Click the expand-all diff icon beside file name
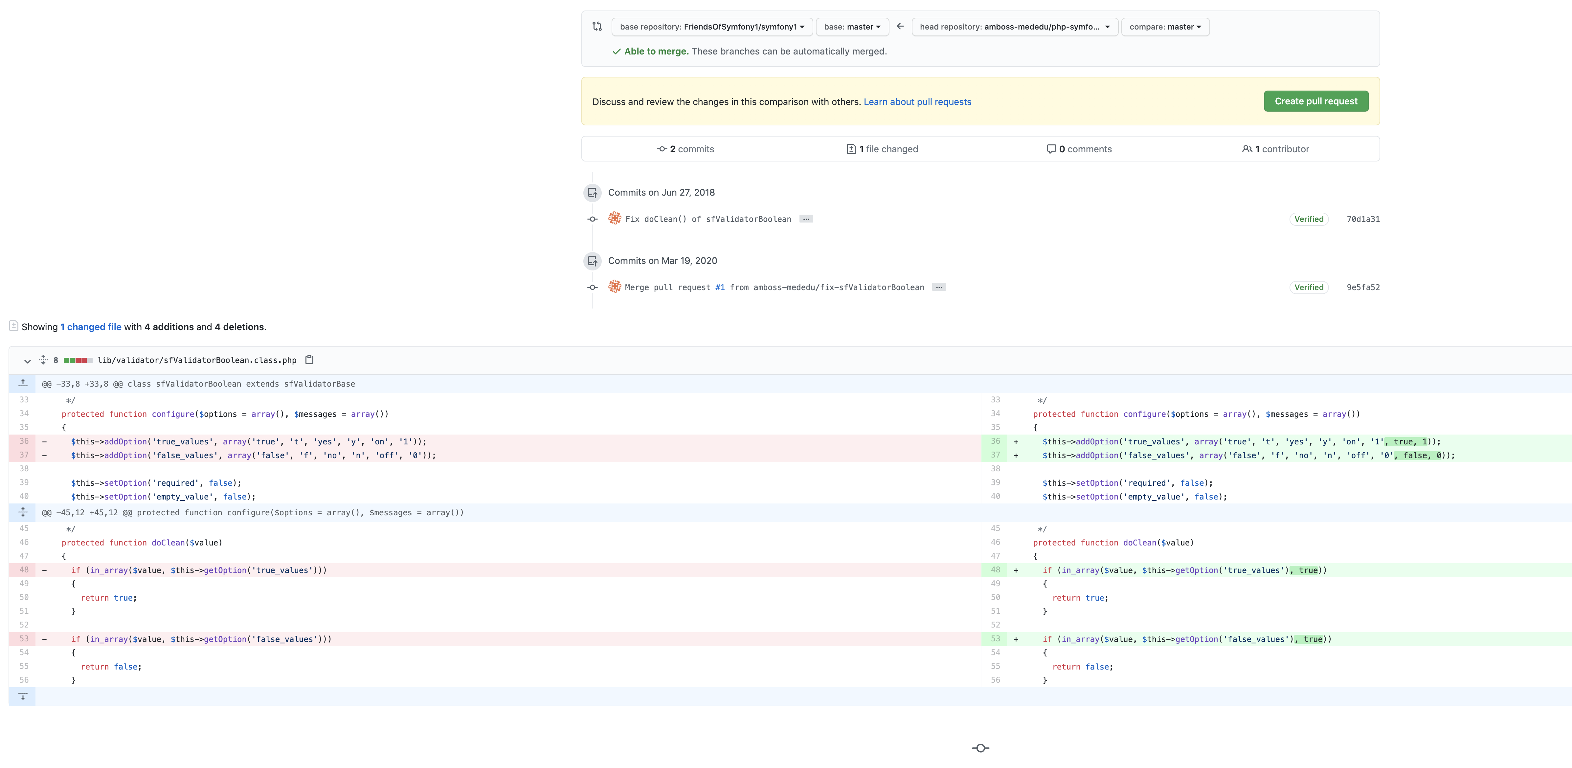The height and width of the screenshot is (768, 1572). click(43, 360)
